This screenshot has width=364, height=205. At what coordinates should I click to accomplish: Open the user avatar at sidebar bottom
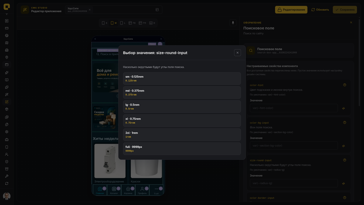[7, 196]
